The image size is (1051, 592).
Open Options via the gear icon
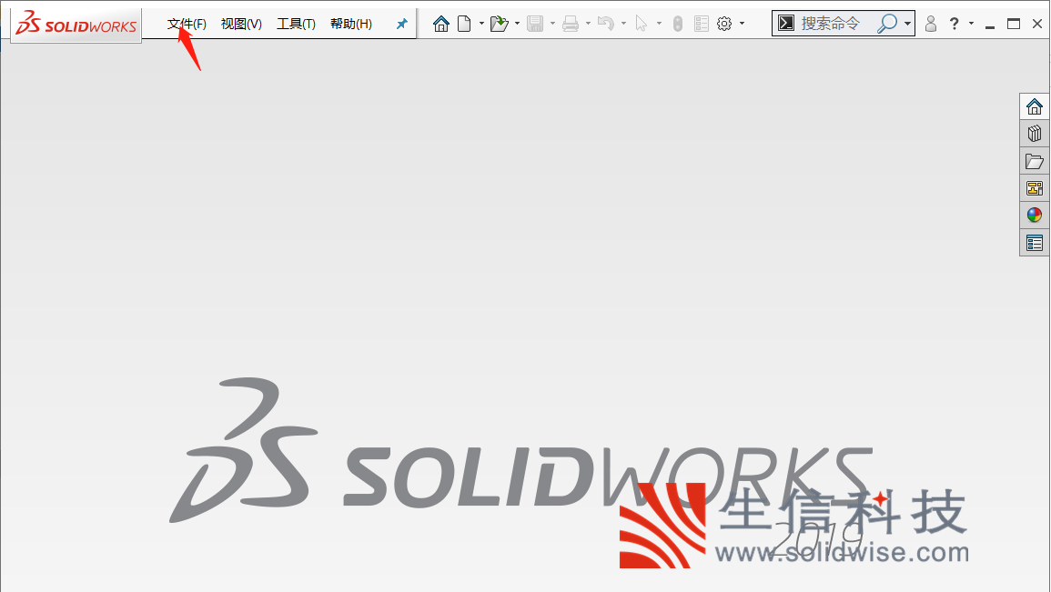724,25
